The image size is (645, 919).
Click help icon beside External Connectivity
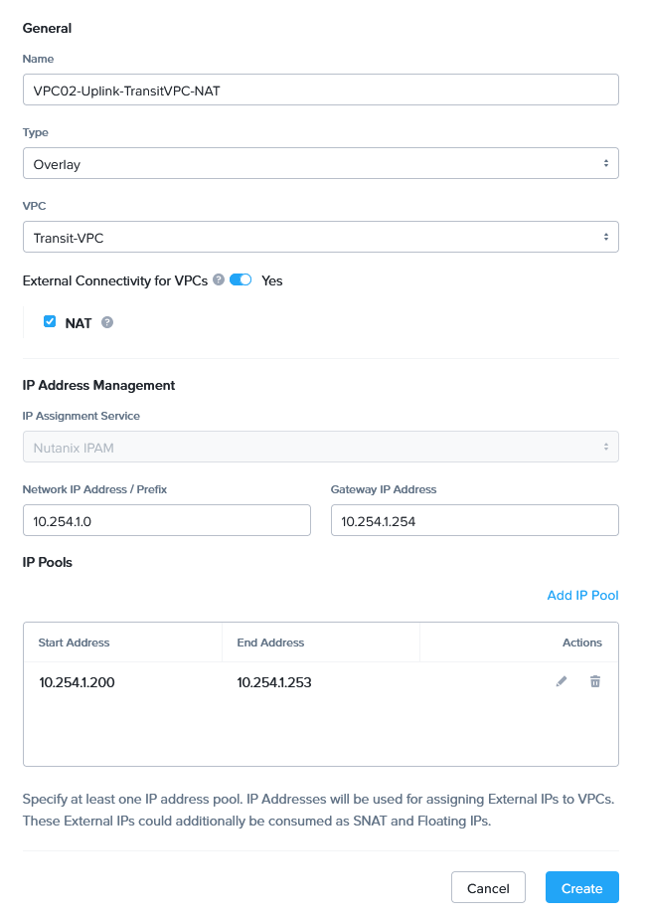pyautogui.click(x=219, y=280)
